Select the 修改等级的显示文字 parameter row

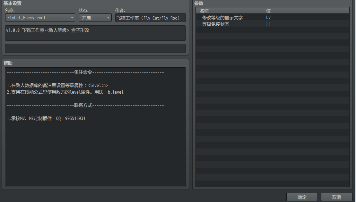point(273,17)
